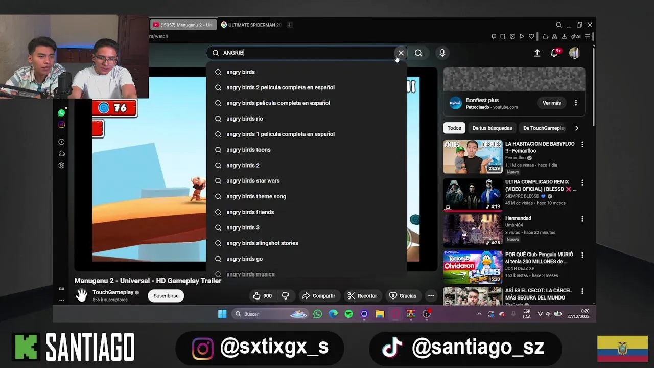This screenshot has width=654, height=368.
Task: Open the Windows Start menu
Action: (x=222, y=314)
